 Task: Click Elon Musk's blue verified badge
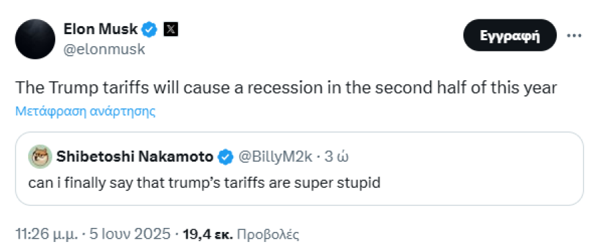point(150,29)
